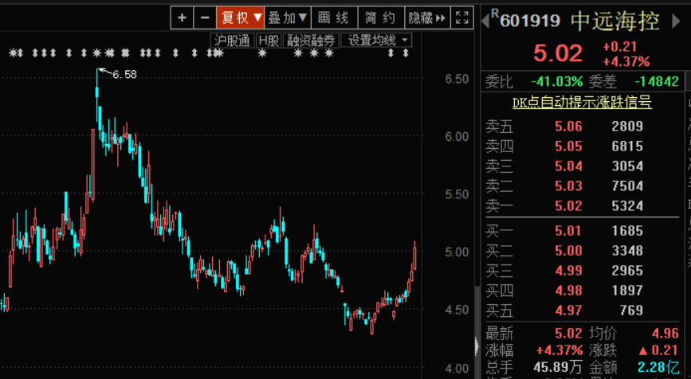Expand the 设置均线 dropdown
This screenshot has width=691, height=379.
tap(379, 40)
